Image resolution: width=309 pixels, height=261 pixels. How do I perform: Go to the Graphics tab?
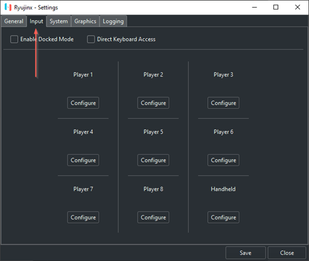click(85, 21)
